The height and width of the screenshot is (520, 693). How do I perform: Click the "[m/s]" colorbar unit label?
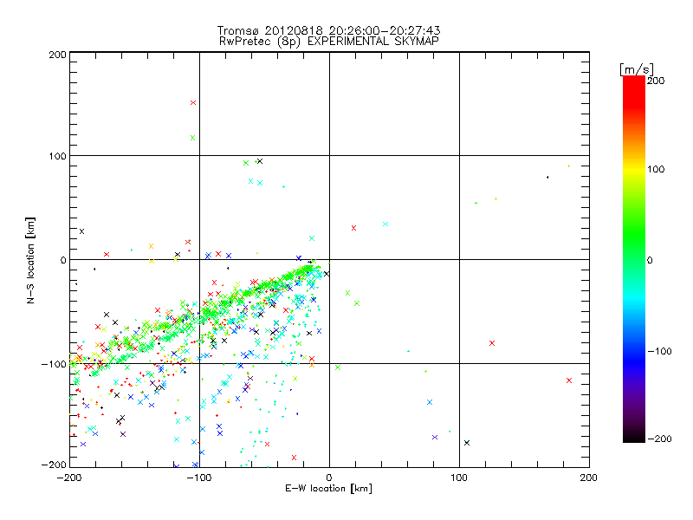pos(635,68)
